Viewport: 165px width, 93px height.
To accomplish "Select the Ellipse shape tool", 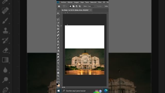I will coord(58,69).
